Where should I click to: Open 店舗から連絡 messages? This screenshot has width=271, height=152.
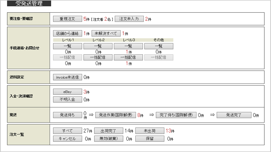tap(67, 33)
